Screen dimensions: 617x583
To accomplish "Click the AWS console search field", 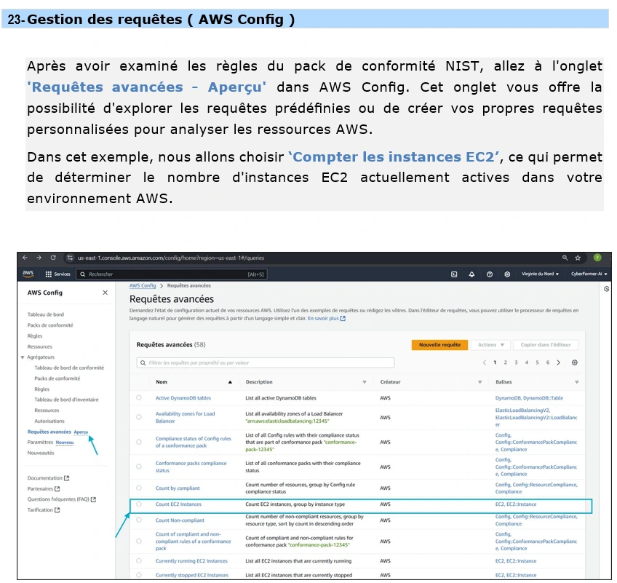I will 172,274.
